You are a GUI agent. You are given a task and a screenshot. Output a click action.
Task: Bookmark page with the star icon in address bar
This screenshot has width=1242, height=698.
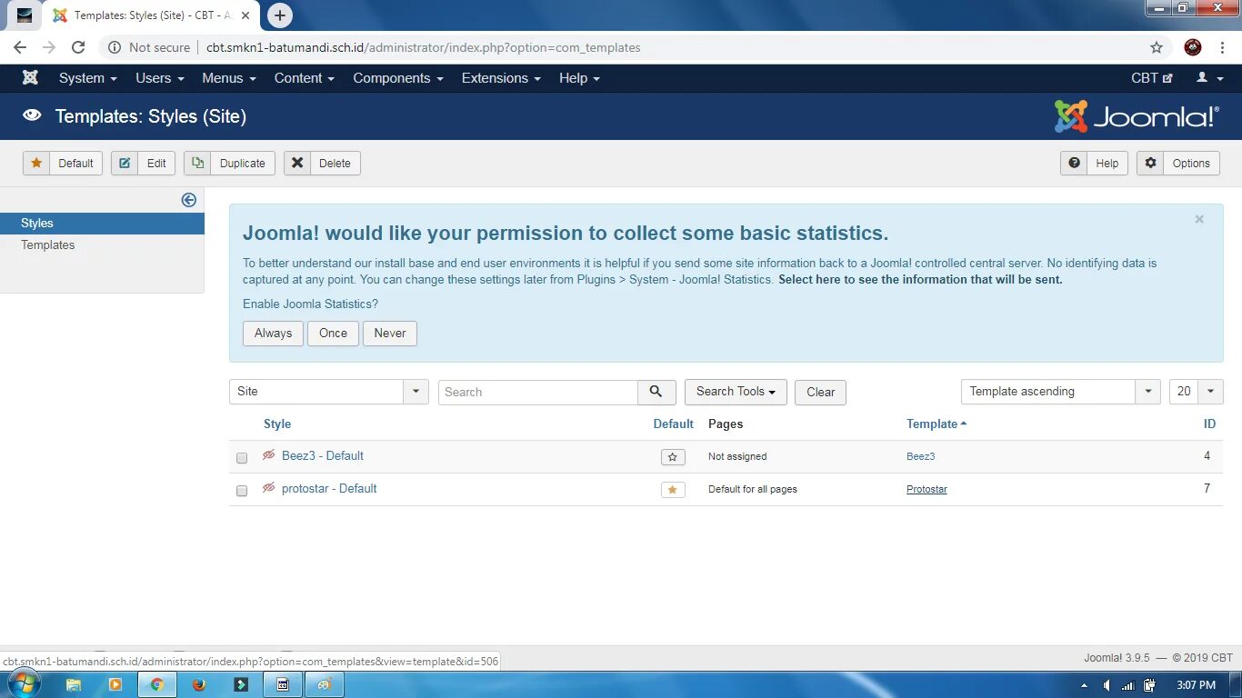point(1157,47)
